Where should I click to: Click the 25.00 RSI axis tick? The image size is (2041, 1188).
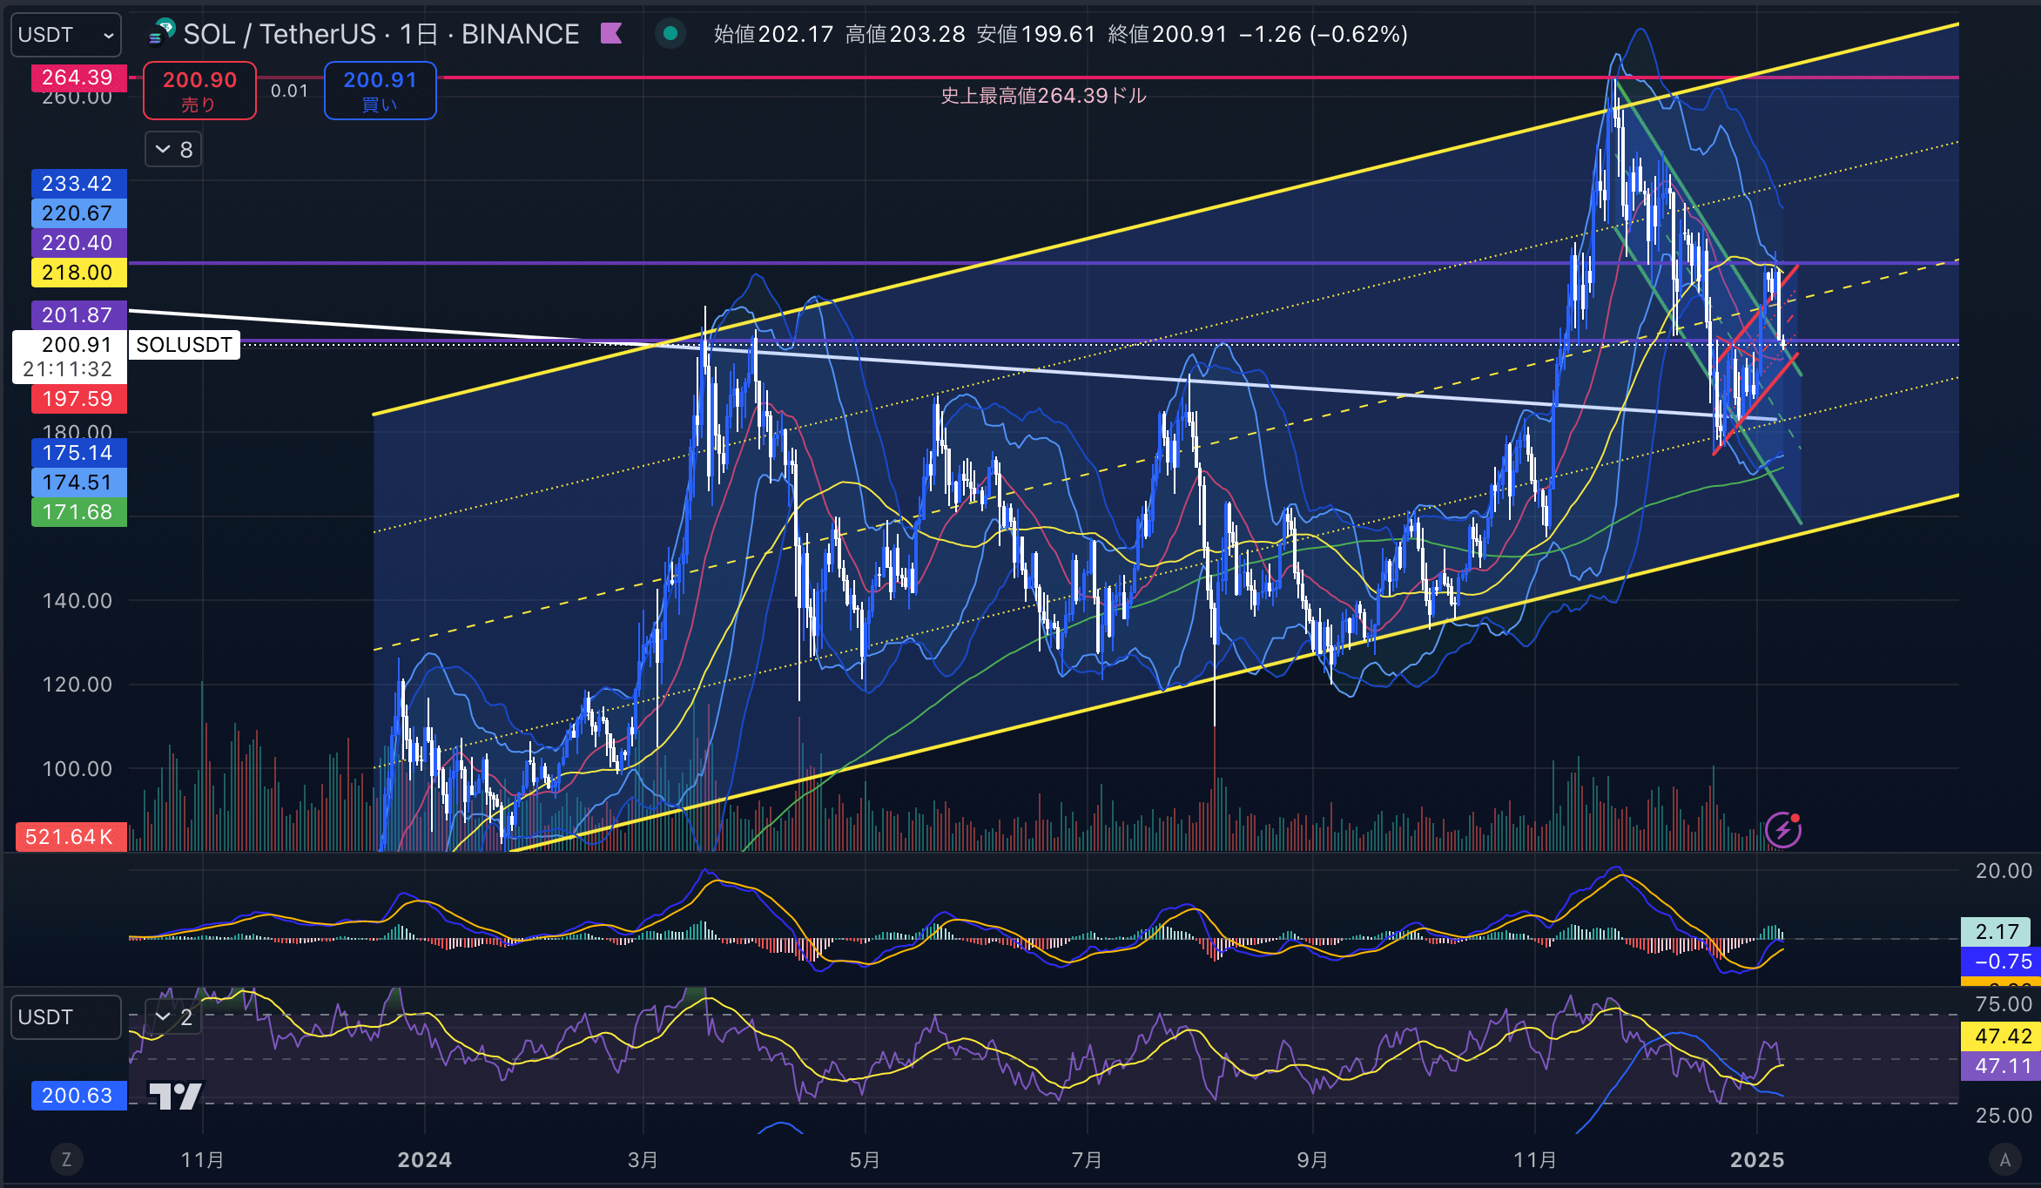pyautogui.click(x=2004, y=1116)
